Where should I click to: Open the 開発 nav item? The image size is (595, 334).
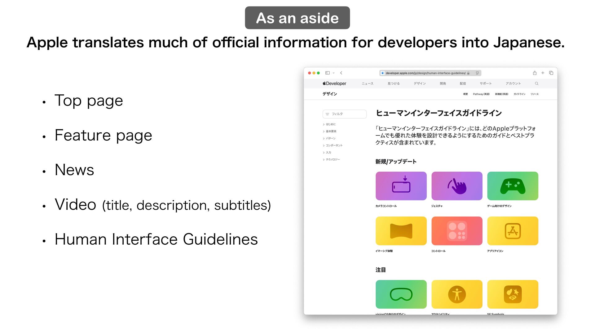443,83
